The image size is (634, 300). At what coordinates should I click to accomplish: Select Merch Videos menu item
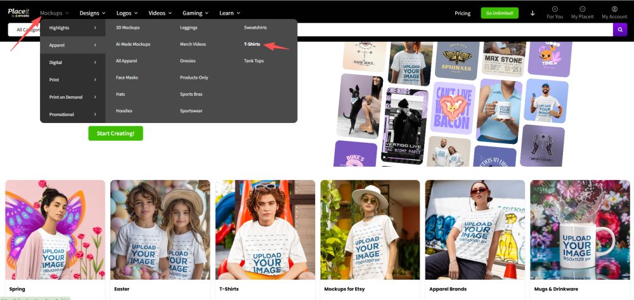point(193,44)
